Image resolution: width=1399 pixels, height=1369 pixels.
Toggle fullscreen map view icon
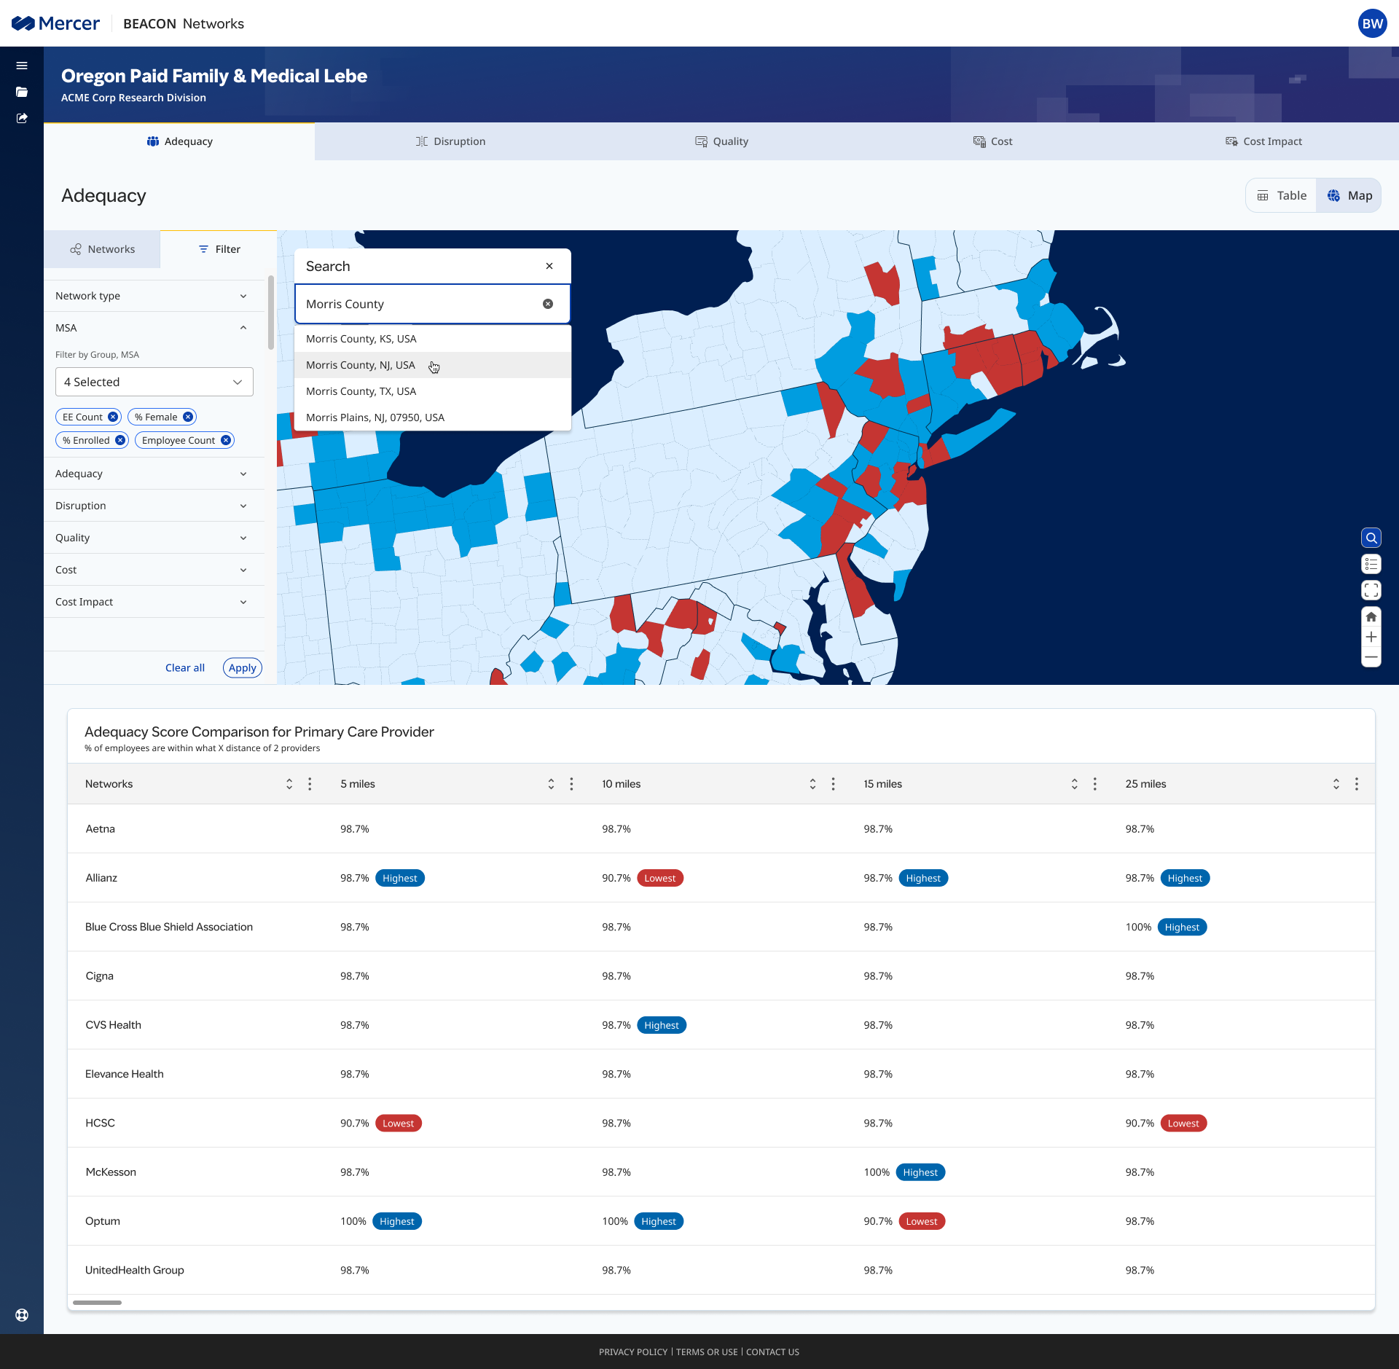pyautogui.click(x=1371, y=590)
